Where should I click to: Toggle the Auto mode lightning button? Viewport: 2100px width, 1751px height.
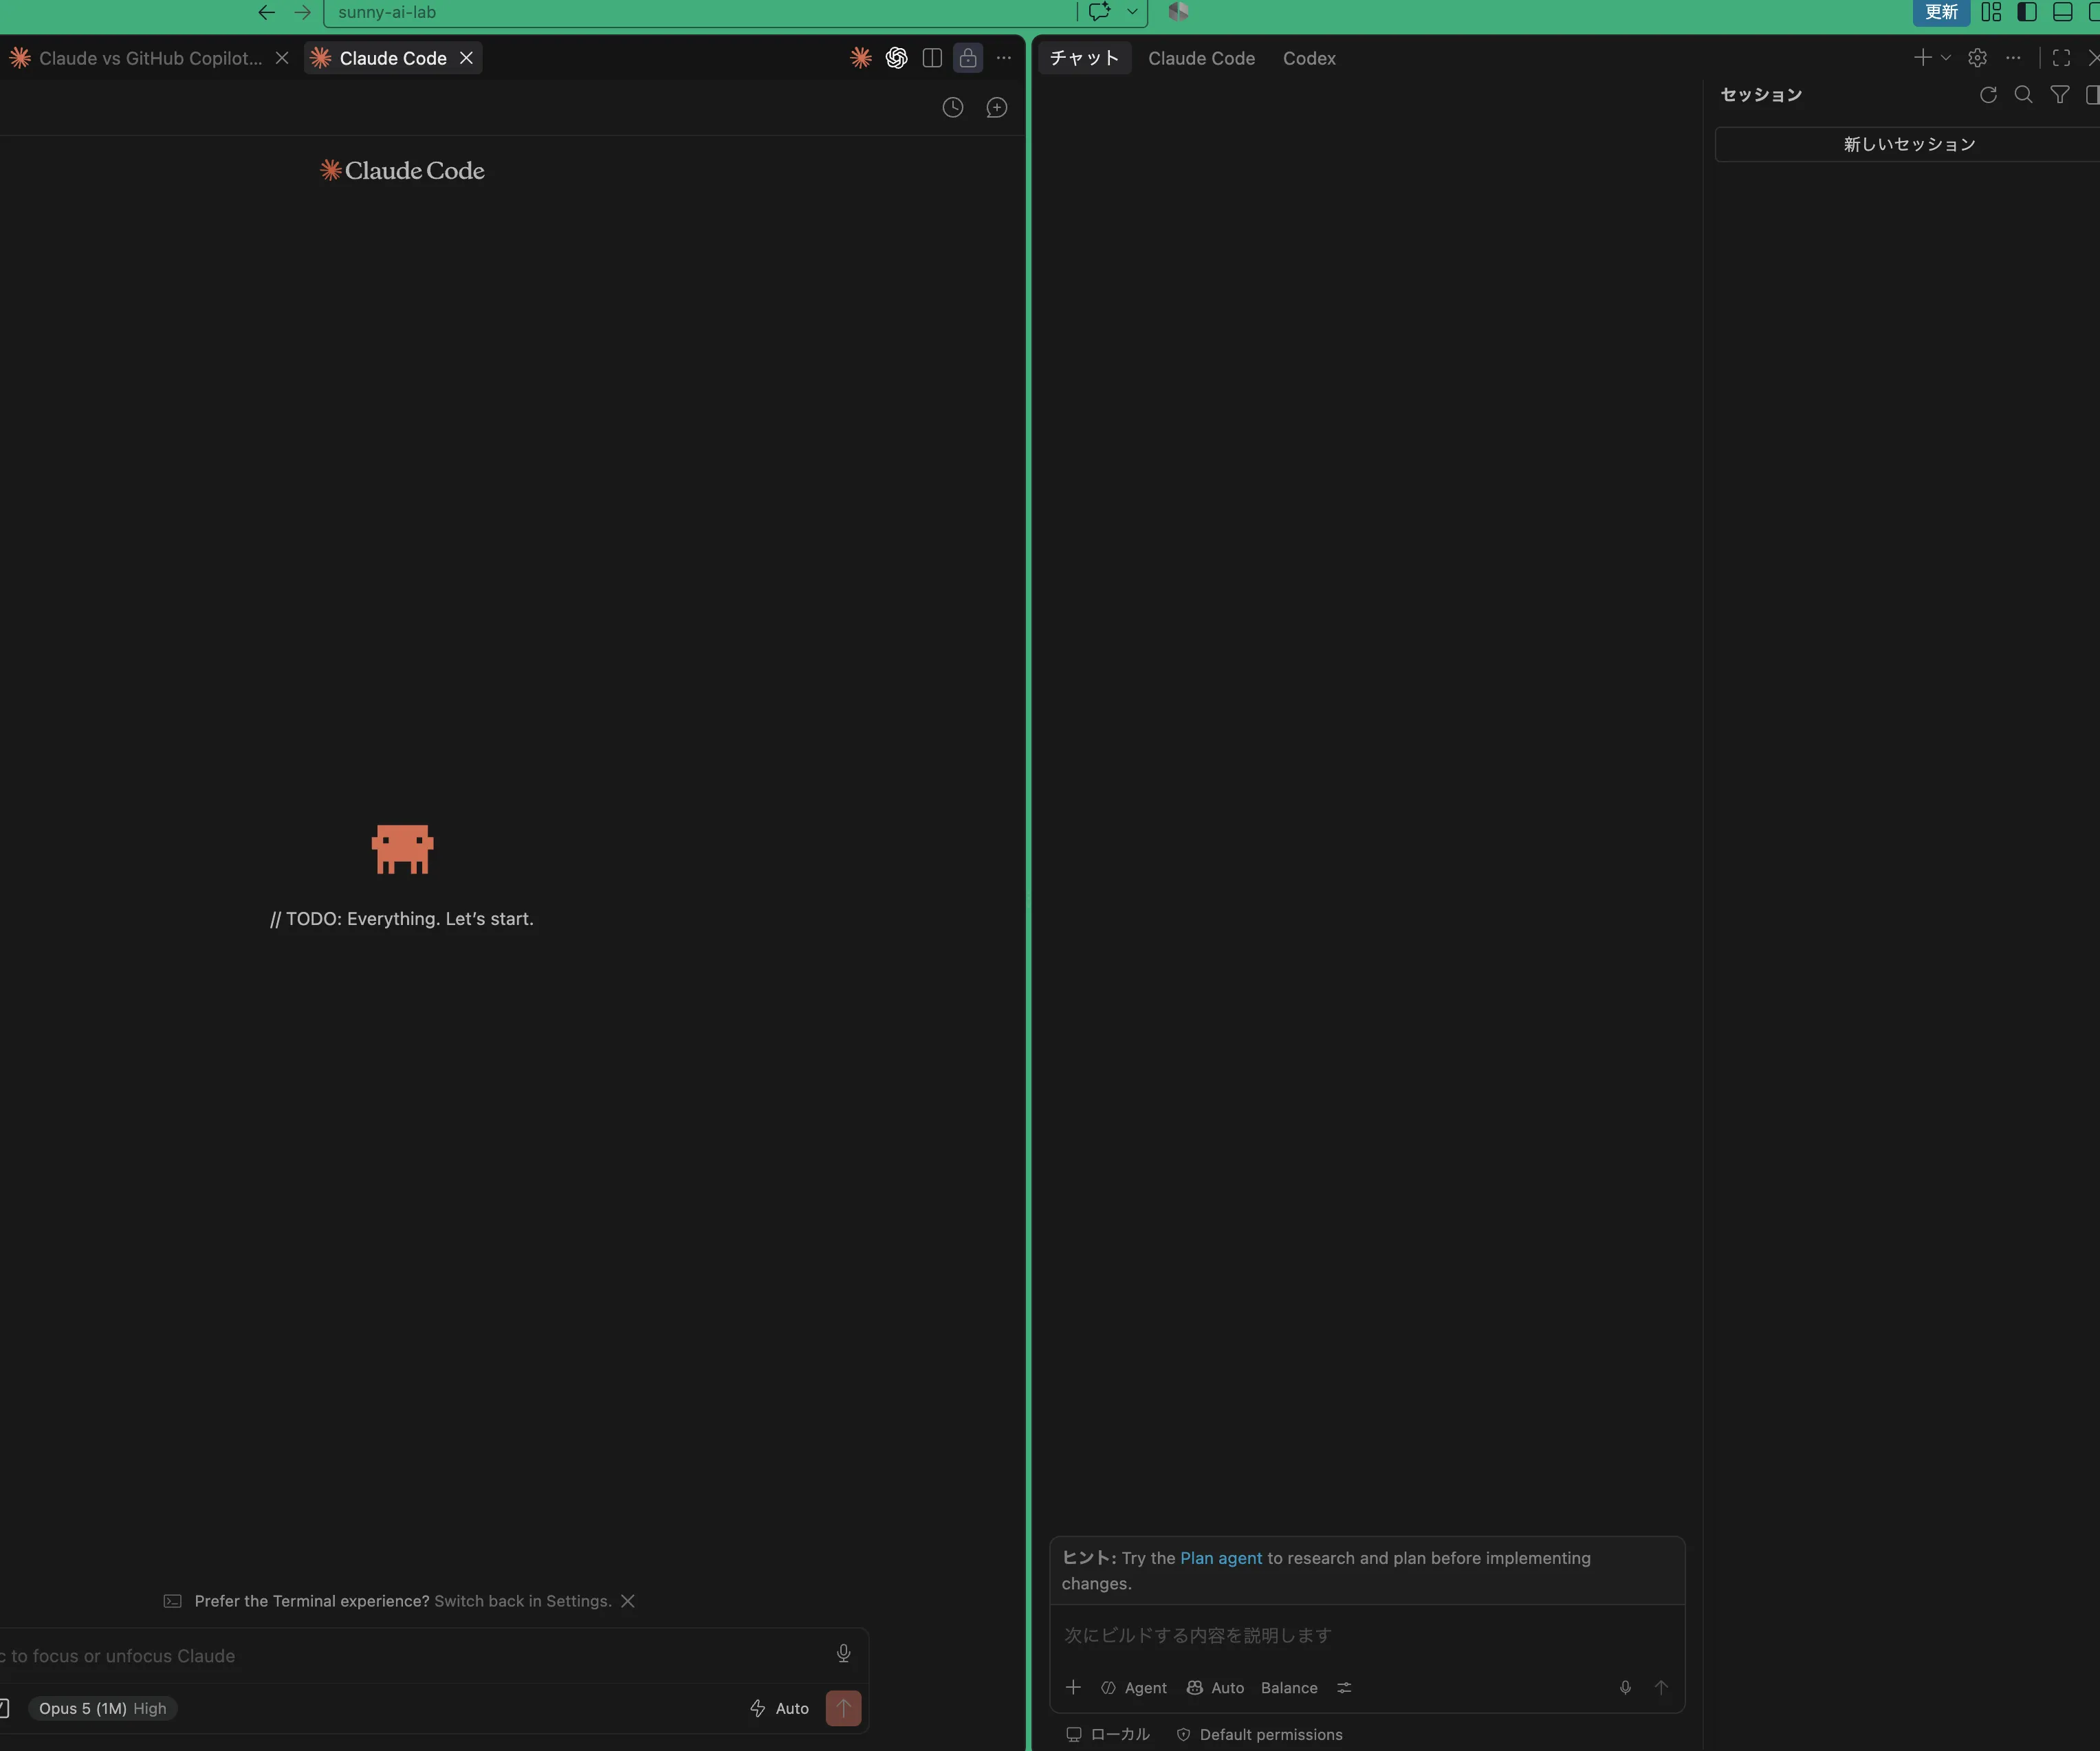[x=780, y=1708]
